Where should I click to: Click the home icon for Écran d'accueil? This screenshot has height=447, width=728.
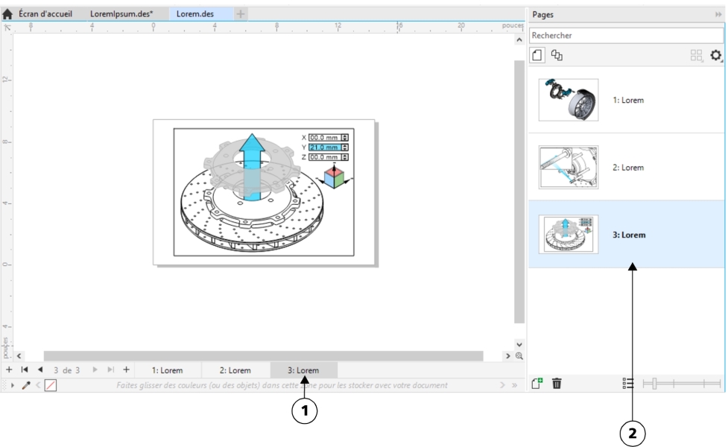coord(7,13)
